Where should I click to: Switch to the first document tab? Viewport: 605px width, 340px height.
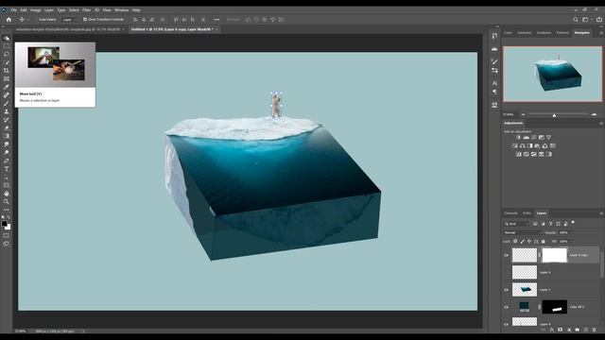pyautogui.click(x=68, y=29)
